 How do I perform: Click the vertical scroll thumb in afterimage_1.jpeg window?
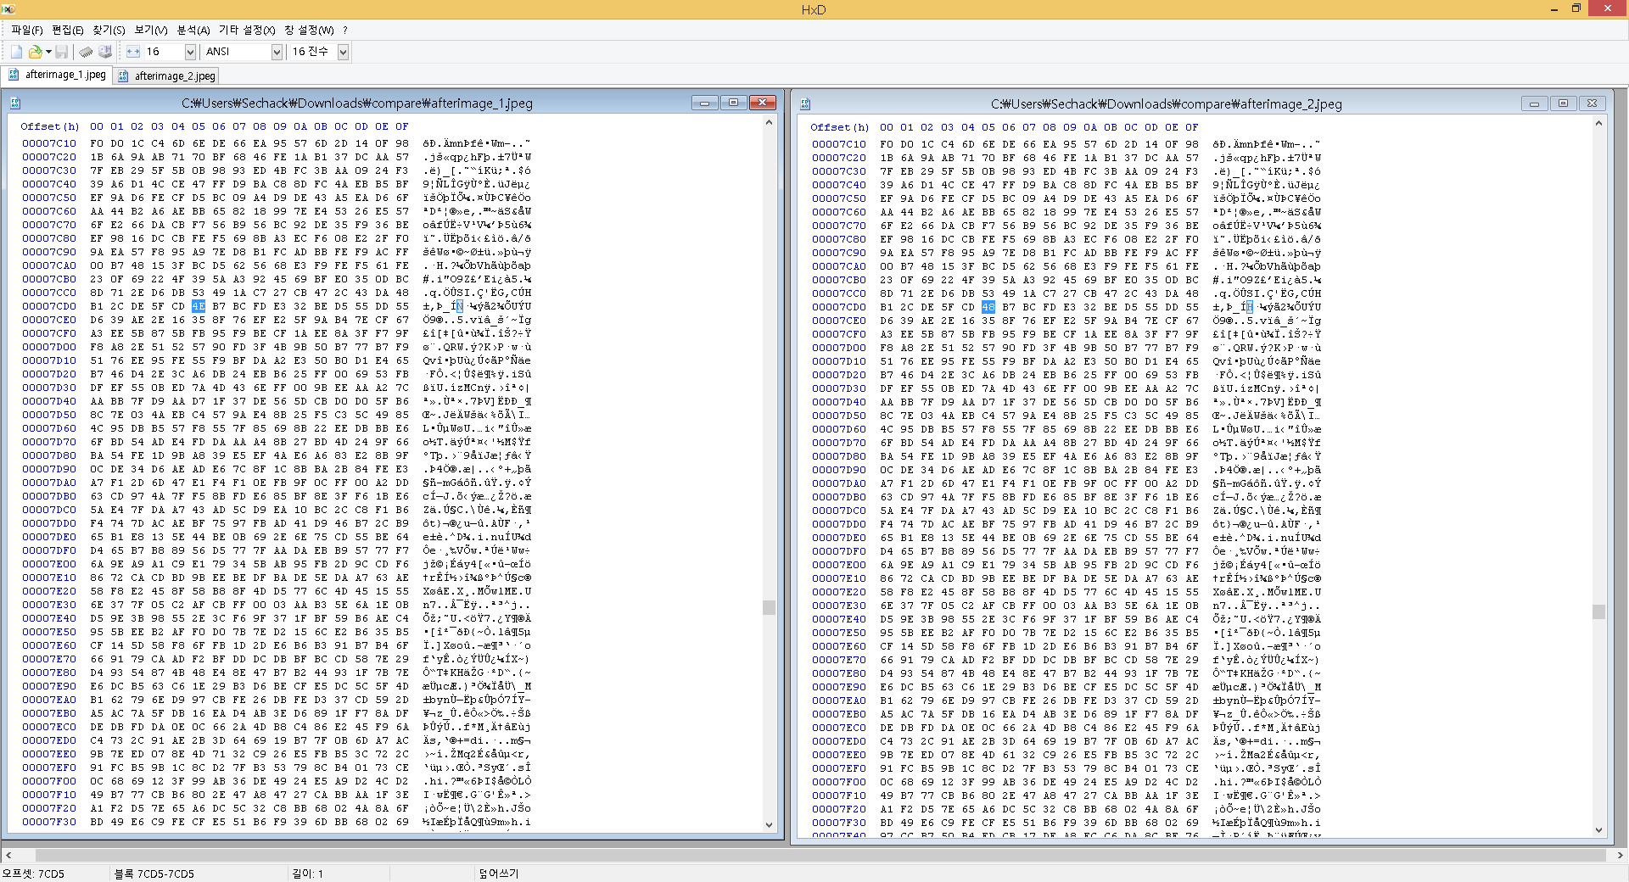(x=769, y=607)
